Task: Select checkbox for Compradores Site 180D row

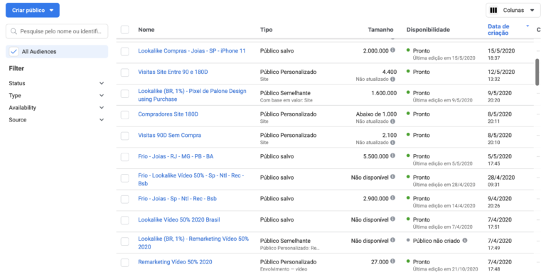Action: click(124, 115)
